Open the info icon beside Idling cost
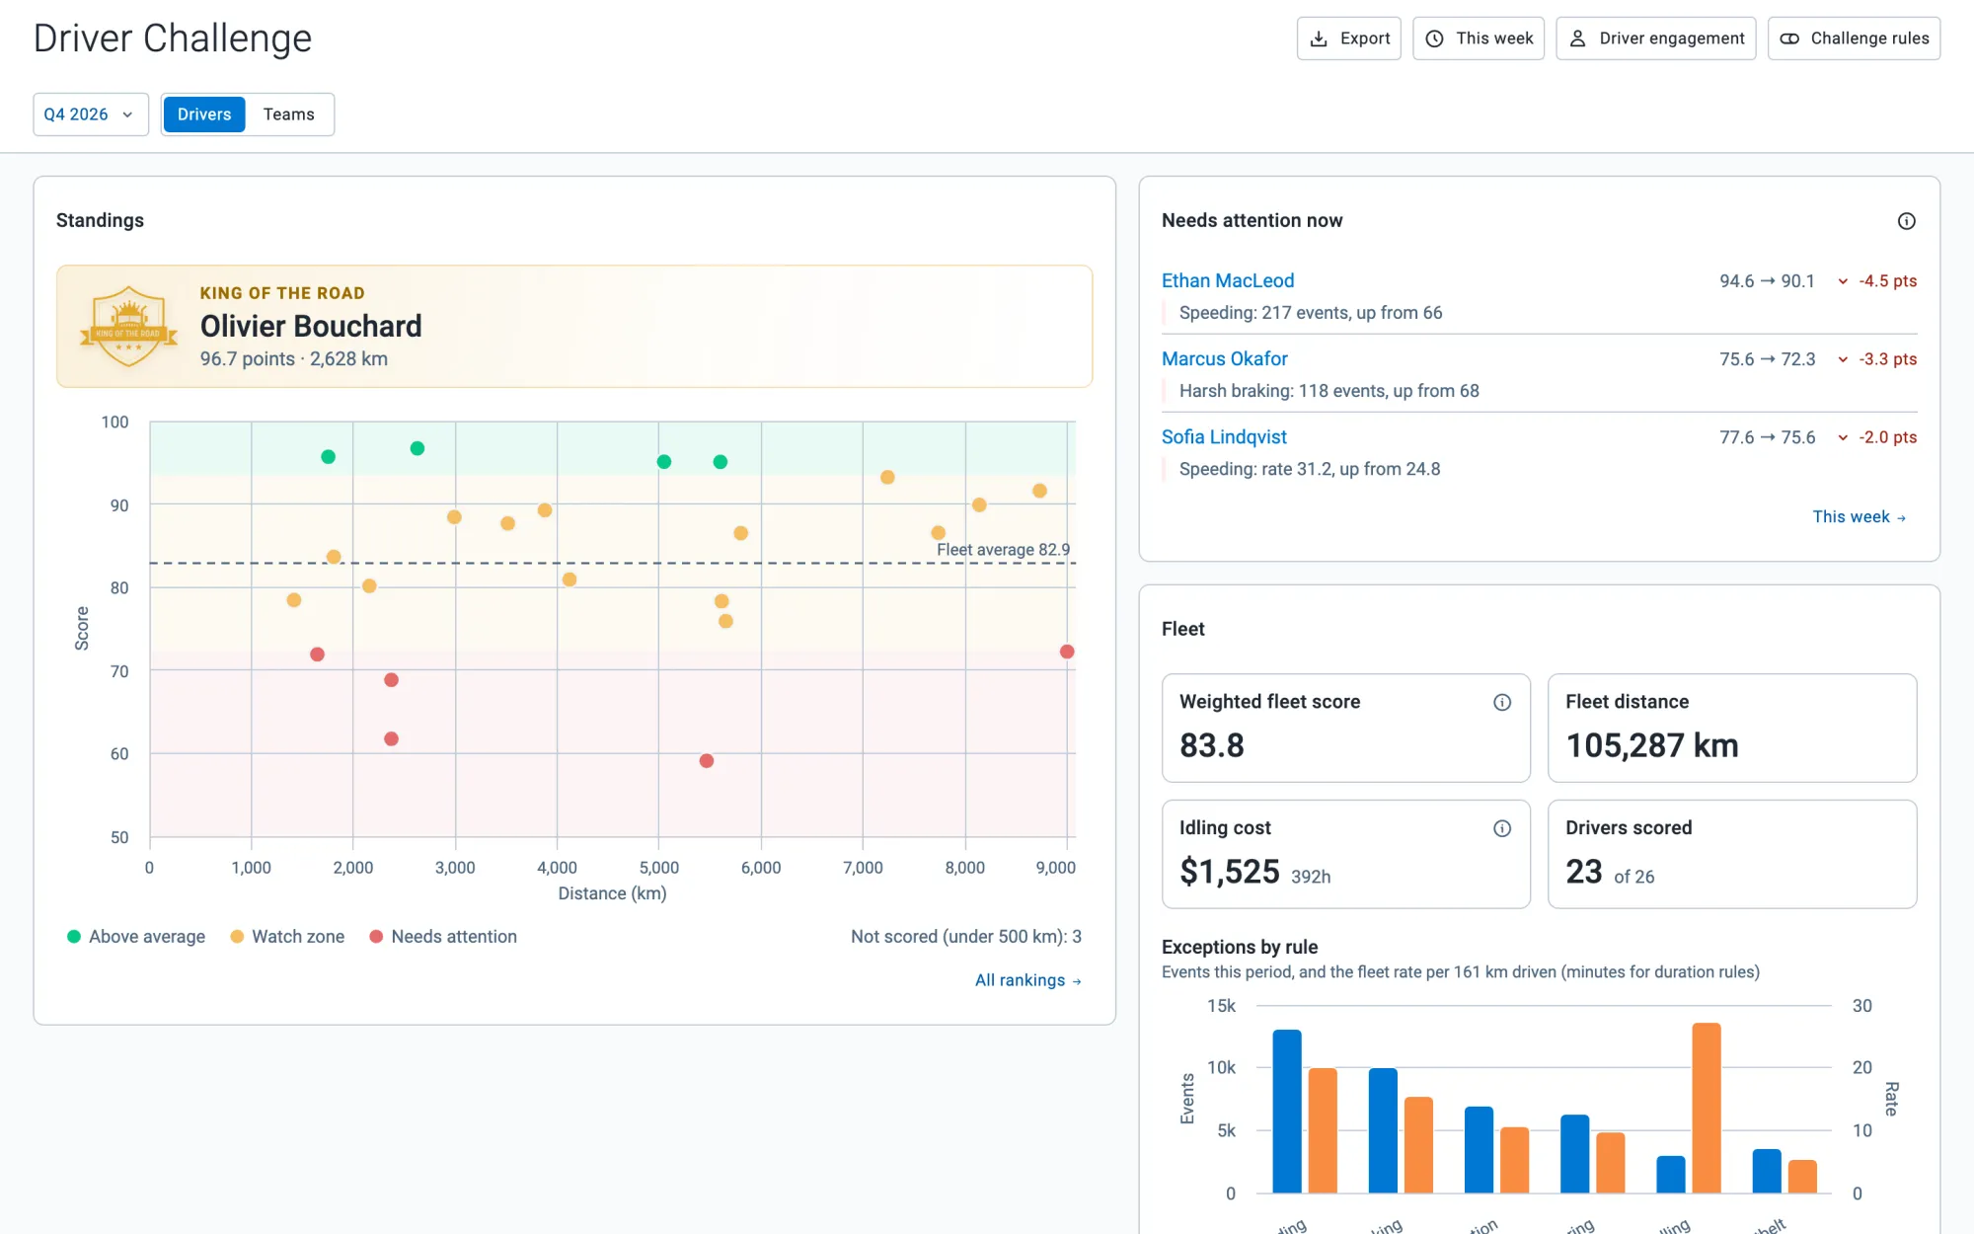This screenshot has height=1234, width=1974. 1502,828
